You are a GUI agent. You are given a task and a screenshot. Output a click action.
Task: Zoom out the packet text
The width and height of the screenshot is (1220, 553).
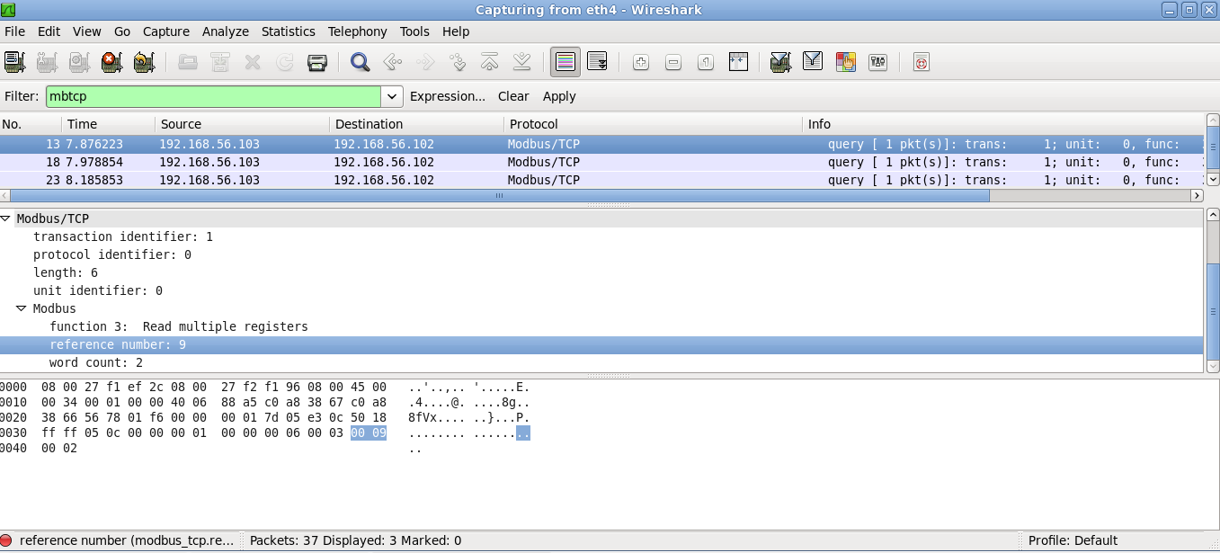click(x=673, y=62)
